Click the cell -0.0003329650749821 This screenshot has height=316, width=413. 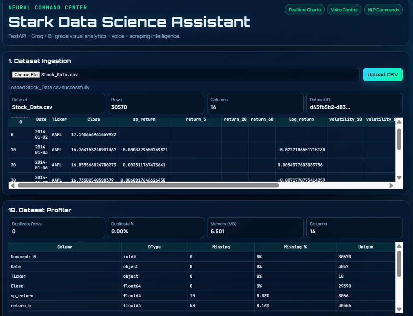pos(144,150)
